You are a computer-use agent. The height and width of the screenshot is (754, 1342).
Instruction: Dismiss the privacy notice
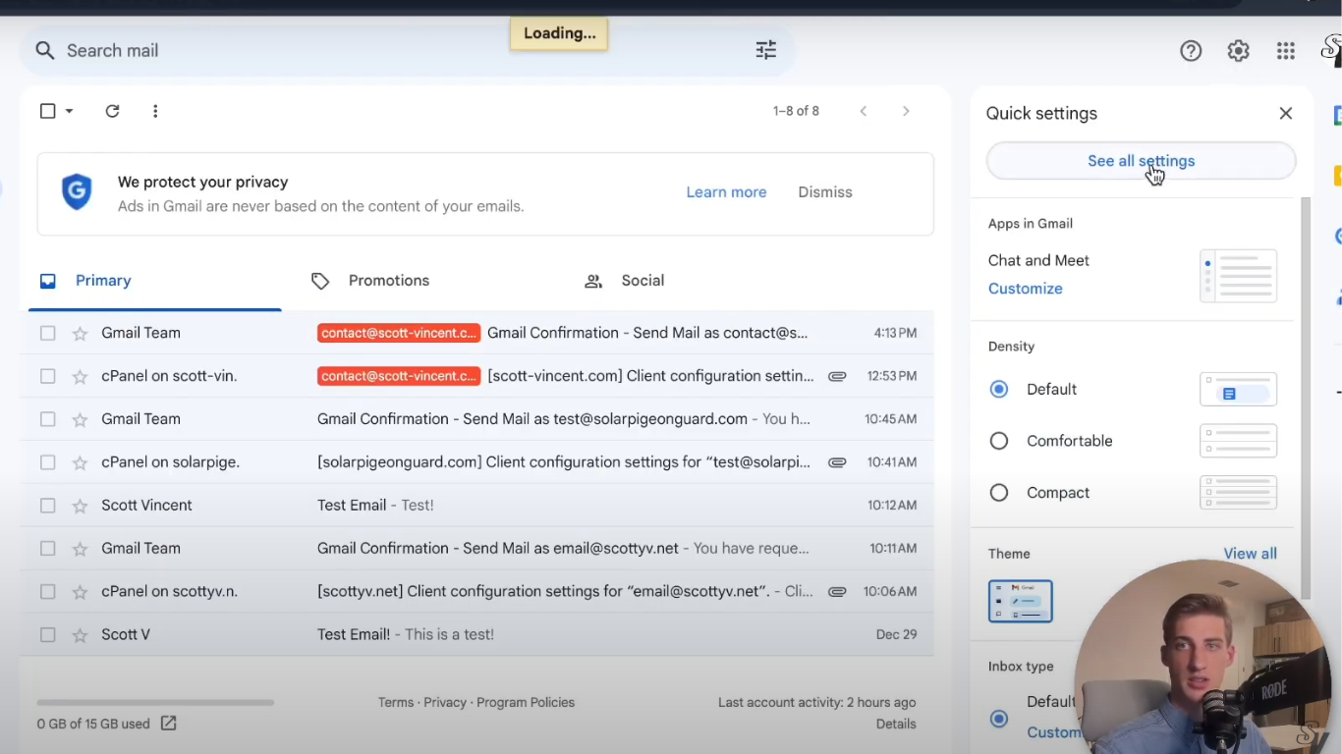coord(825,192)
